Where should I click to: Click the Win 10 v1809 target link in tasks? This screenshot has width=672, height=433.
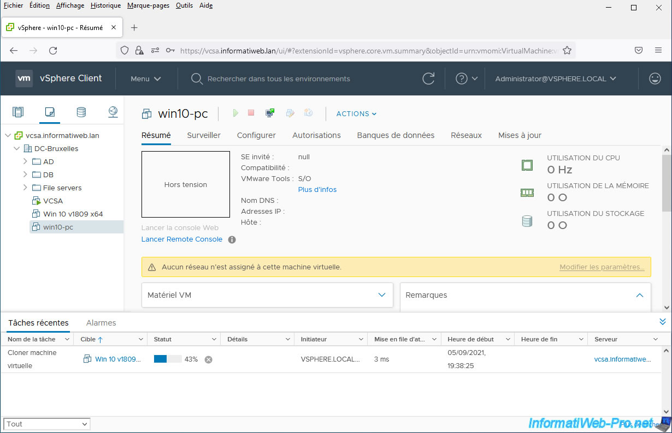(118, 359)
